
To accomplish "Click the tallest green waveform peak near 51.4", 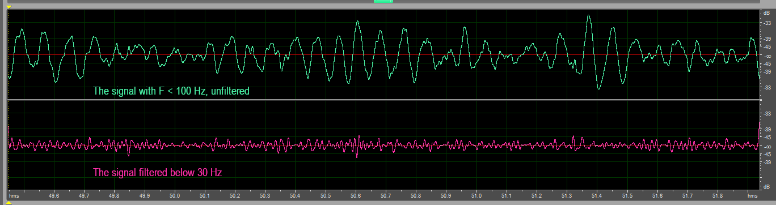I will click(589, 16).
